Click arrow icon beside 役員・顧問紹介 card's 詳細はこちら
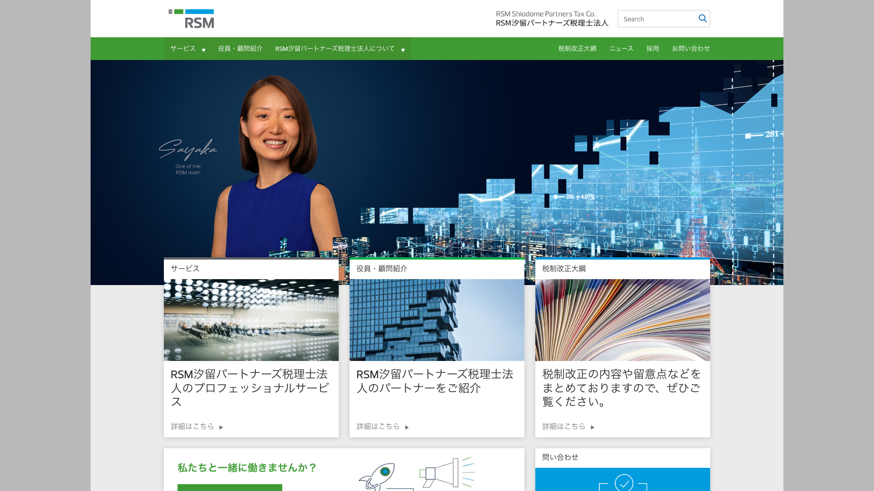This screenshot has width=874, height=491. coord(407,427)
